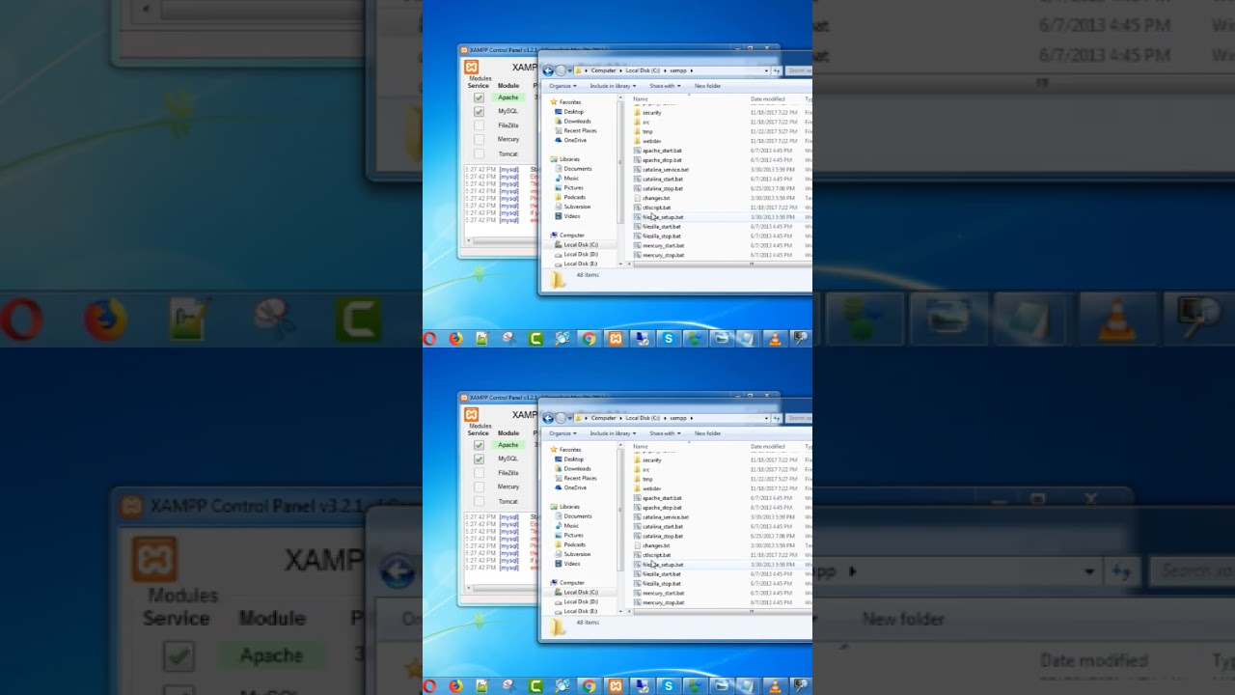The width and height of the screenshot is (1235, 695).
Task: Click Local Disk (C:) breadcrumb in the bottom copy
Action: [x=643, y=418]
